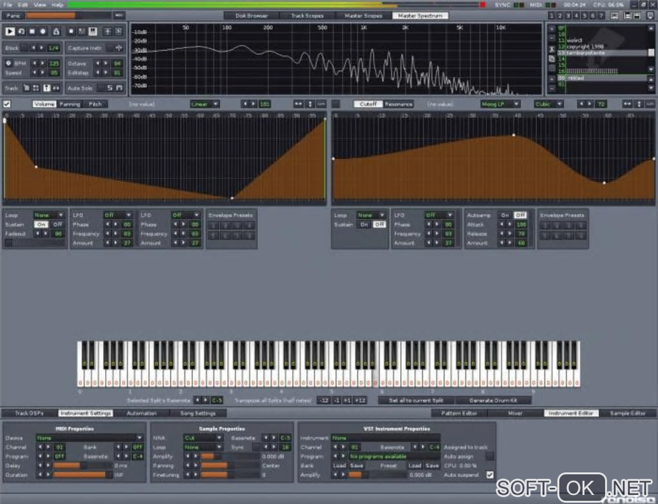Set cutoff envelope Sustain to On

click(x=364, y=225)
